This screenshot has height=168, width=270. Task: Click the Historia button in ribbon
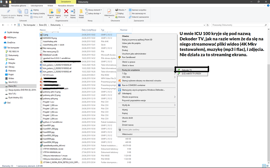(121, 17)
